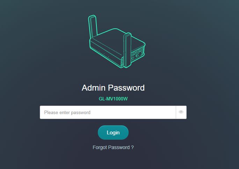Click the LED dots on the router's front face
Viewport: 239px width, 169px height.
coord(104,54)
